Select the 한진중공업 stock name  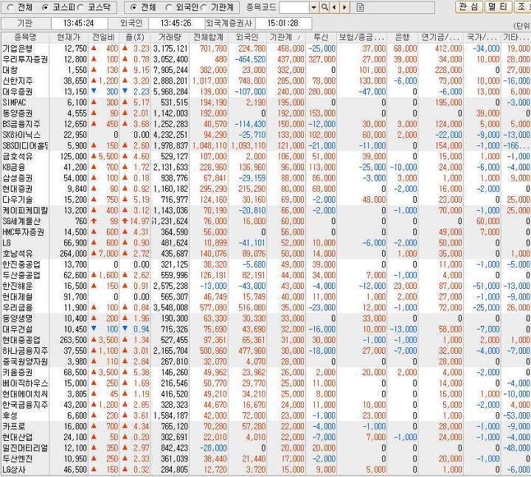pos(21,265)
